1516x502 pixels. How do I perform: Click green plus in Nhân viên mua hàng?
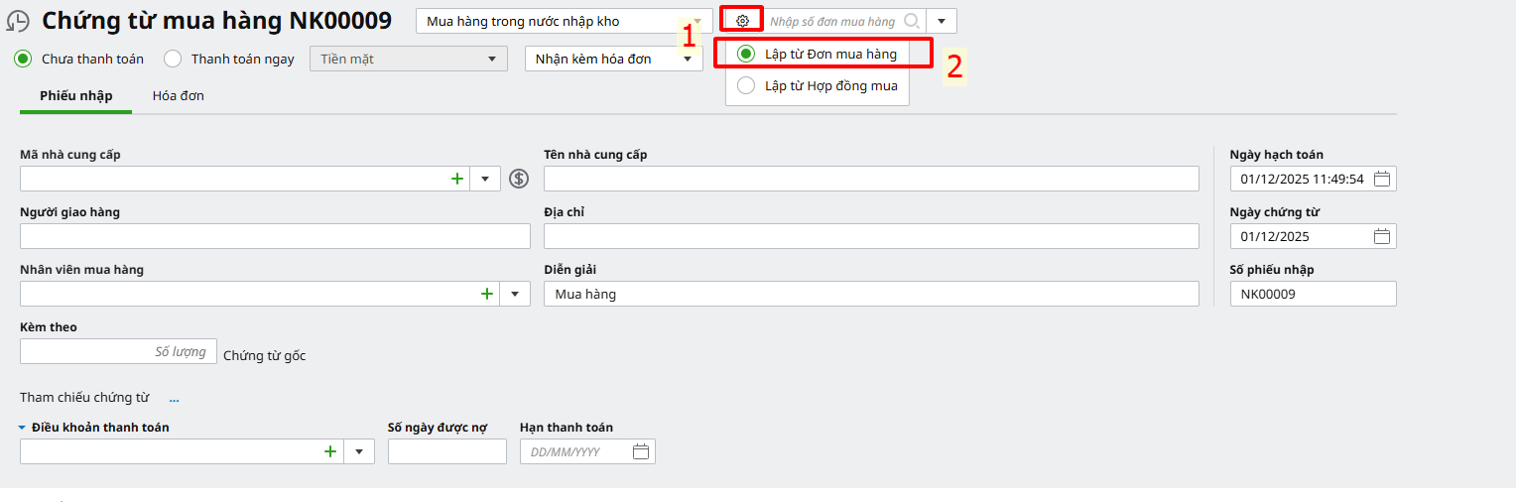click(487, 294)
